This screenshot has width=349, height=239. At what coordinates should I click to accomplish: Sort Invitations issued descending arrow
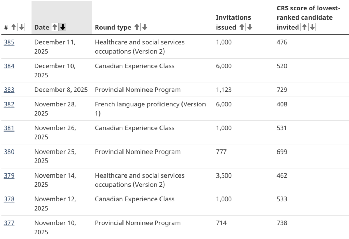tap(250, 27)
